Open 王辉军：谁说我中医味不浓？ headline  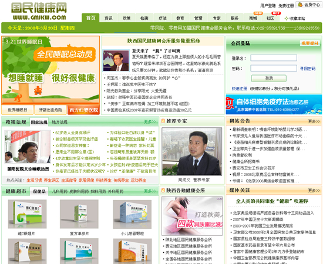pyautogui.click(x=131, y=84)
